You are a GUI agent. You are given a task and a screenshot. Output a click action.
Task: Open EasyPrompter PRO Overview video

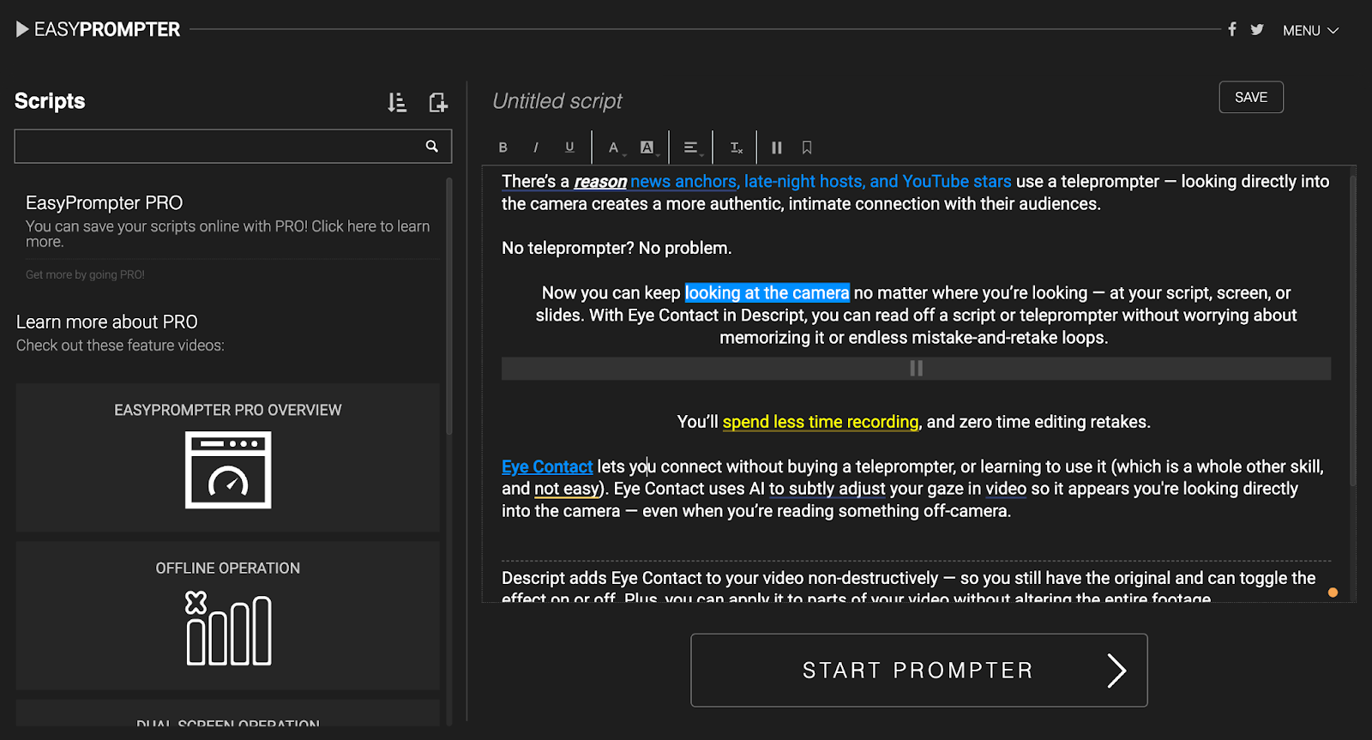228,457
